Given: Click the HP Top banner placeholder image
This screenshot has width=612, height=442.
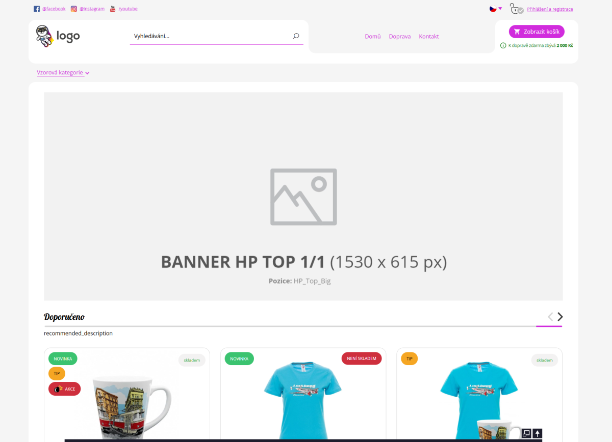Looking at the screenshot, I should point(303,197).
